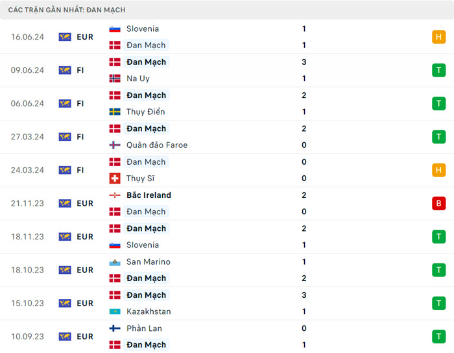Screen dimensions: 454x353
Task: Click the header 'Các trận gần nhất: Đan Mạch'
Action: pyautogui.click(x=67, y=10)
